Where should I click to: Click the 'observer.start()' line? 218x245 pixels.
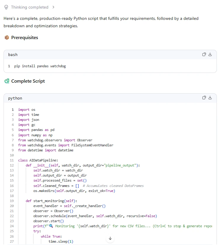(x=49, y=221)
